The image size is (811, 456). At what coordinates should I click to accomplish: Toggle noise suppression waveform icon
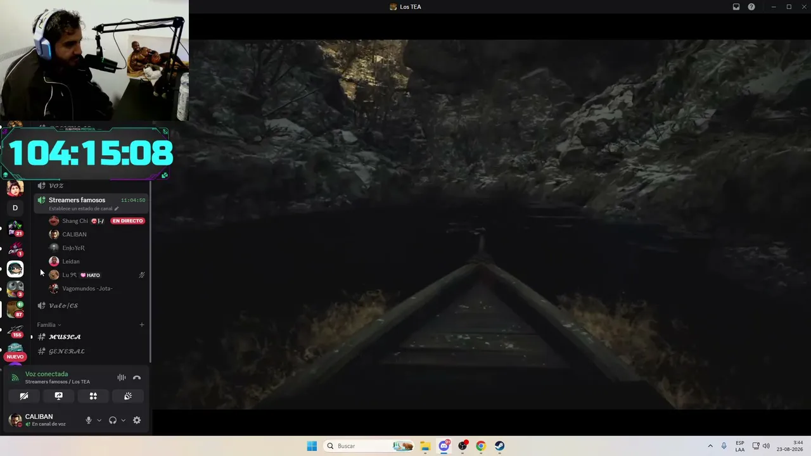122,377
